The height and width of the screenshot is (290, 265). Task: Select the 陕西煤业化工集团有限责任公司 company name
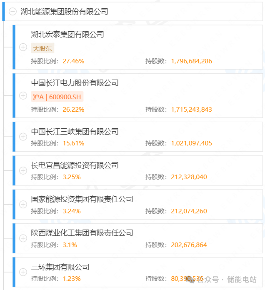[x=82, y=233]
